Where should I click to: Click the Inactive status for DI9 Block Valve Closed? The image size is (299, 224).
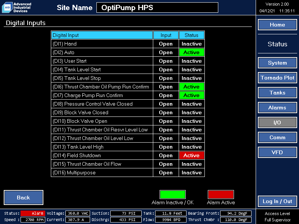[192, 112]
